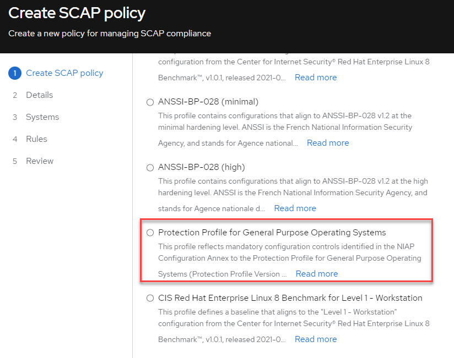Click the Create SCAP policy page heading
Viewport: 454px width, 358px height.
(x=77, y=13)
